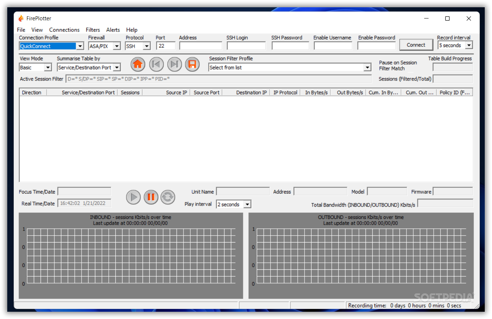Sort by Destination IP column header
The height and width of the screenshot is (319, 492).
point(246,92)
